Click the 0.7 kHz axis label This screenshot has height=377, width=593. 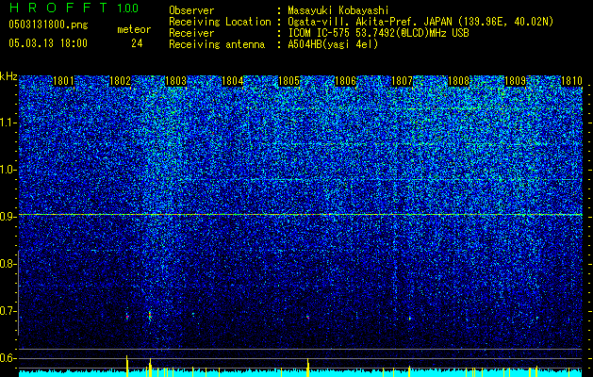coord(8,311)
